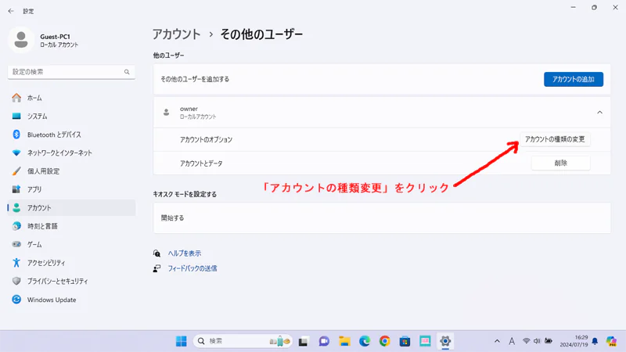This screenshot has width=626, height=352.
Task: Open プライバシーとセキュリティ category
Action: click(71, 282)
